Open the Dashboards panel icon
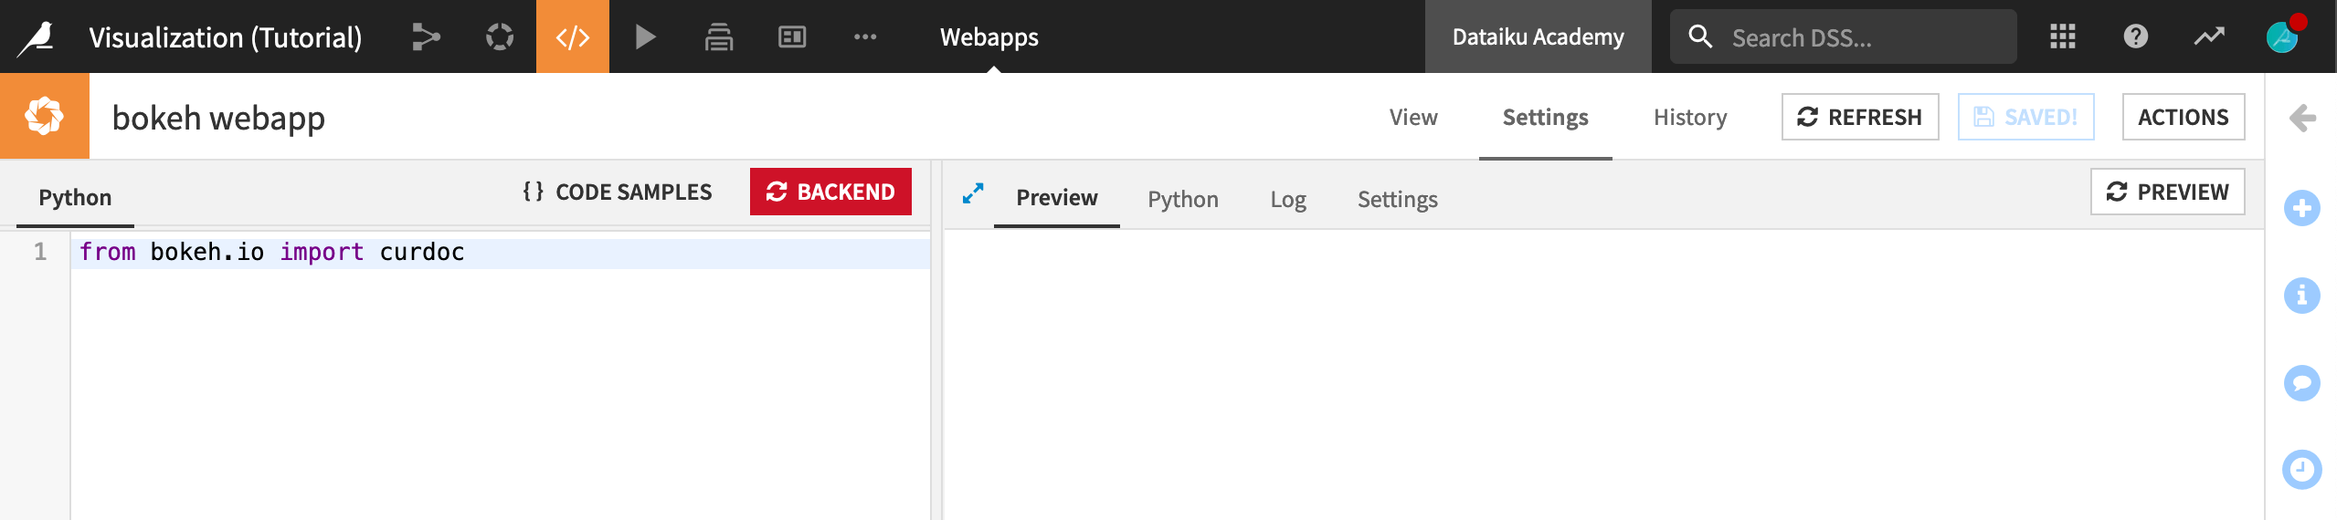 tap(792, 37)
